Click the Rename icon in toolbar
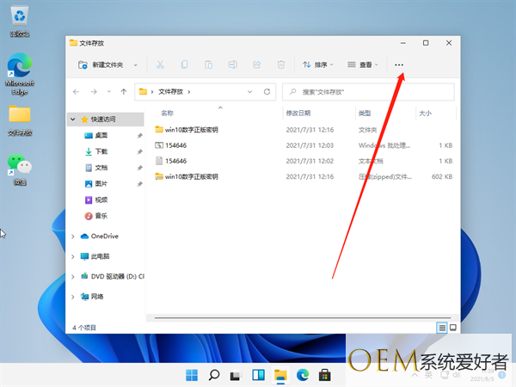Image resolution: width=516 pixels, height=387 pixels. tap(232, 64)
